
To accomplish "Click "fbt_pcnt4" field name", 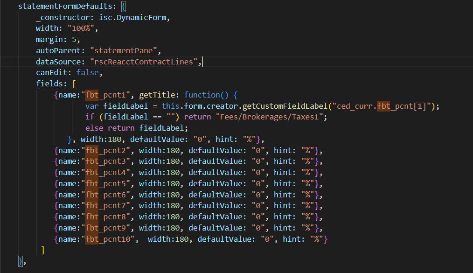I will pos(105,173).
